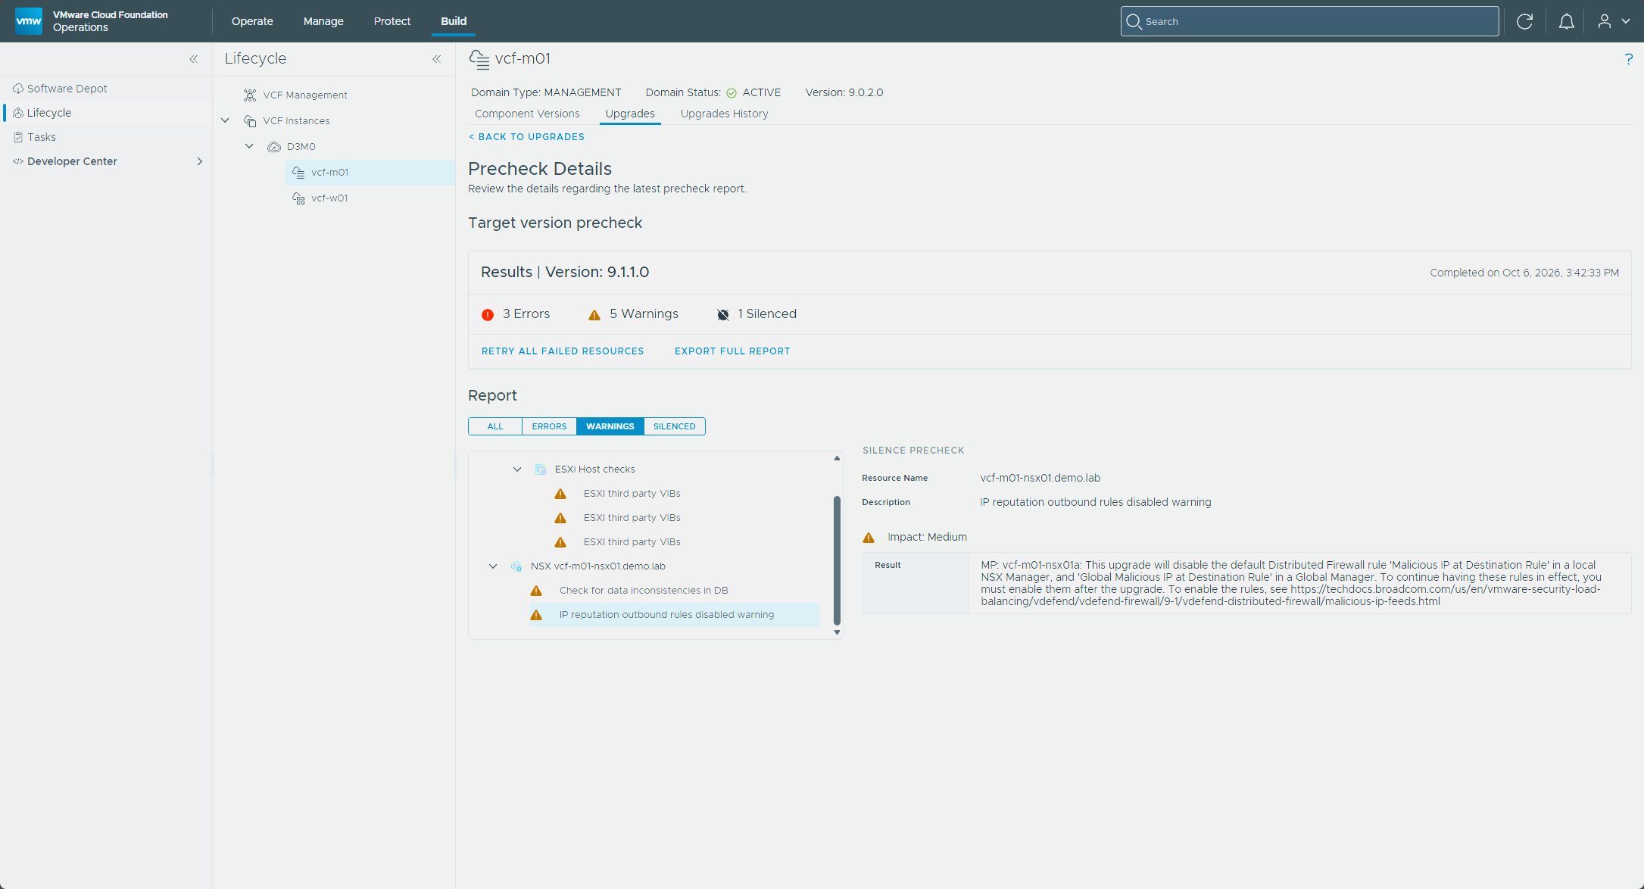The width and height of the screenshot is (1644, 889).
Task: Open the Protect menu
Action: click(392, 21)
